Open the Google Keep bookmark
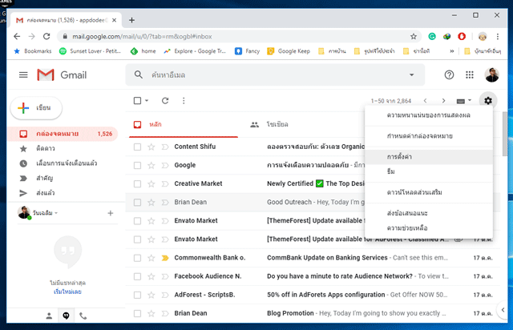513x330 pixels. pyautogui.click(x=289, y=51)
